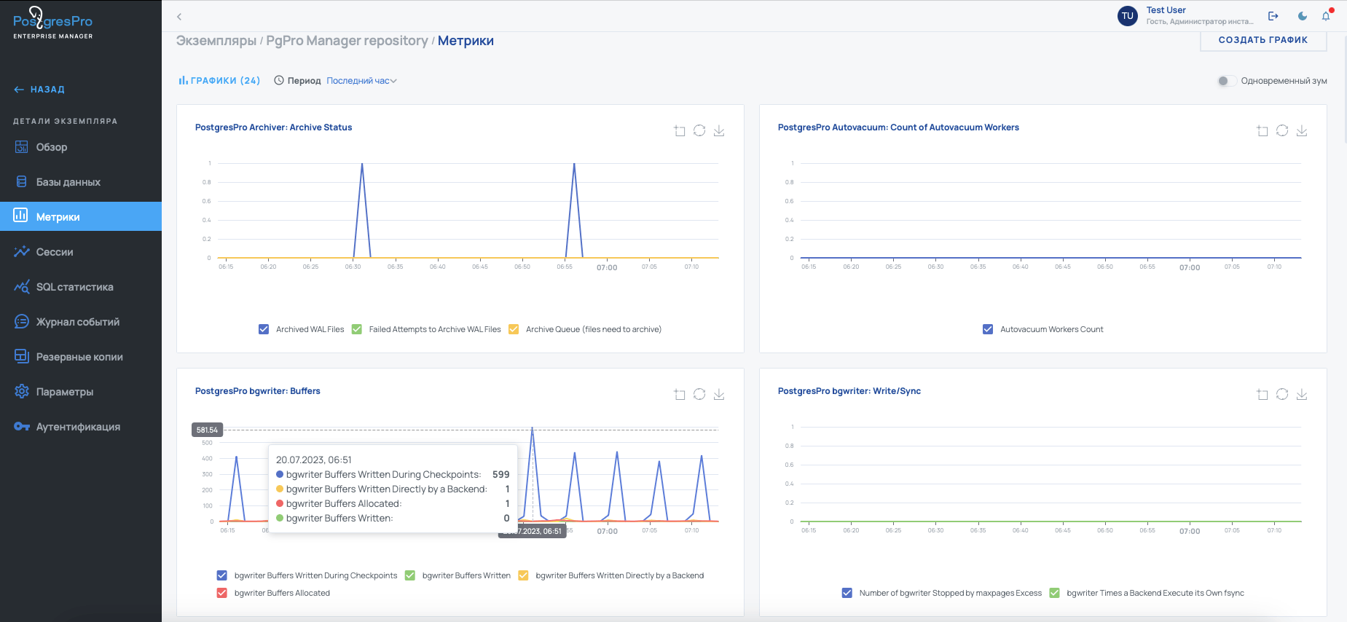Go back via НАЗАД link
The width and height of the screenshot is (1347, 622).
click(x=39, y=90)
